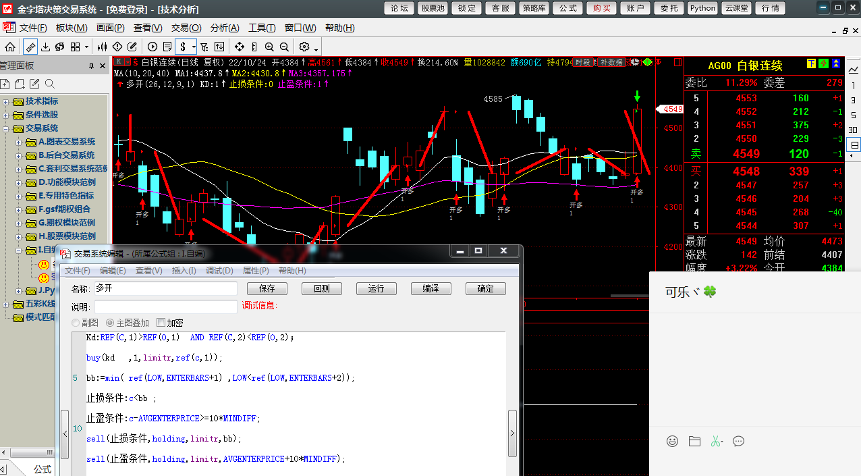Toggle the 加密 checkbox
Screen dimensions: 861x476
tap(161, 323)
